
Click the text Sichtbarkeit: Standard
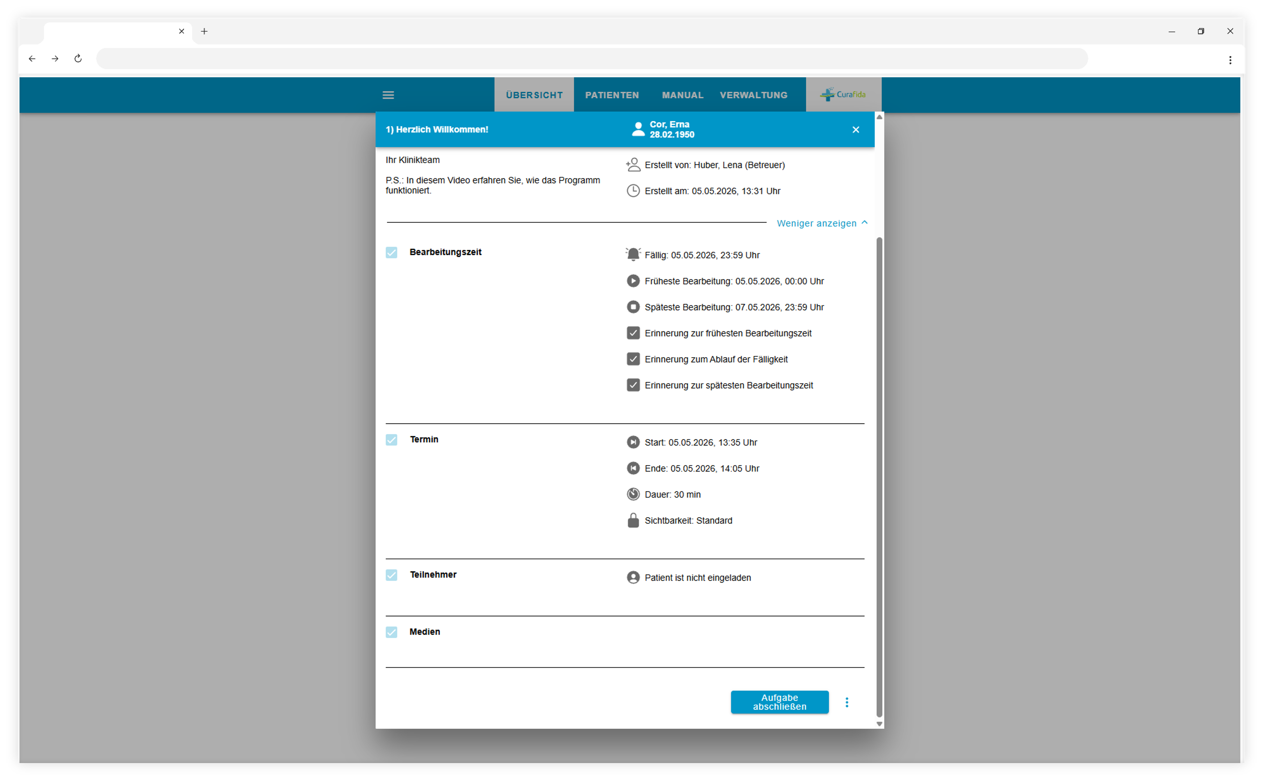click(x=688, y=521)
